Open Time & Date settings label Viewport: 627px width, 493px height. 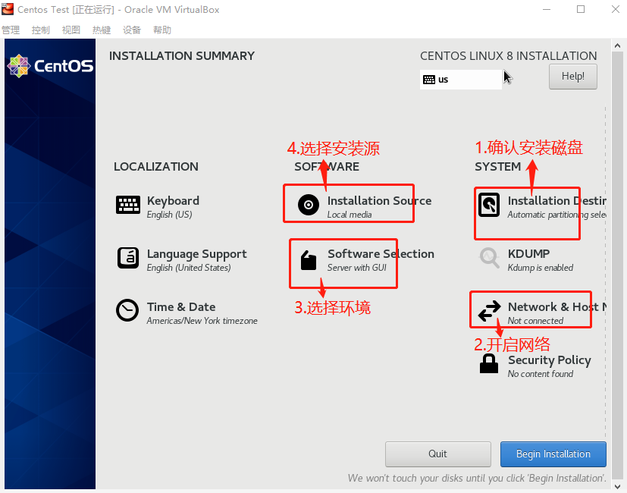click(181, 307)
